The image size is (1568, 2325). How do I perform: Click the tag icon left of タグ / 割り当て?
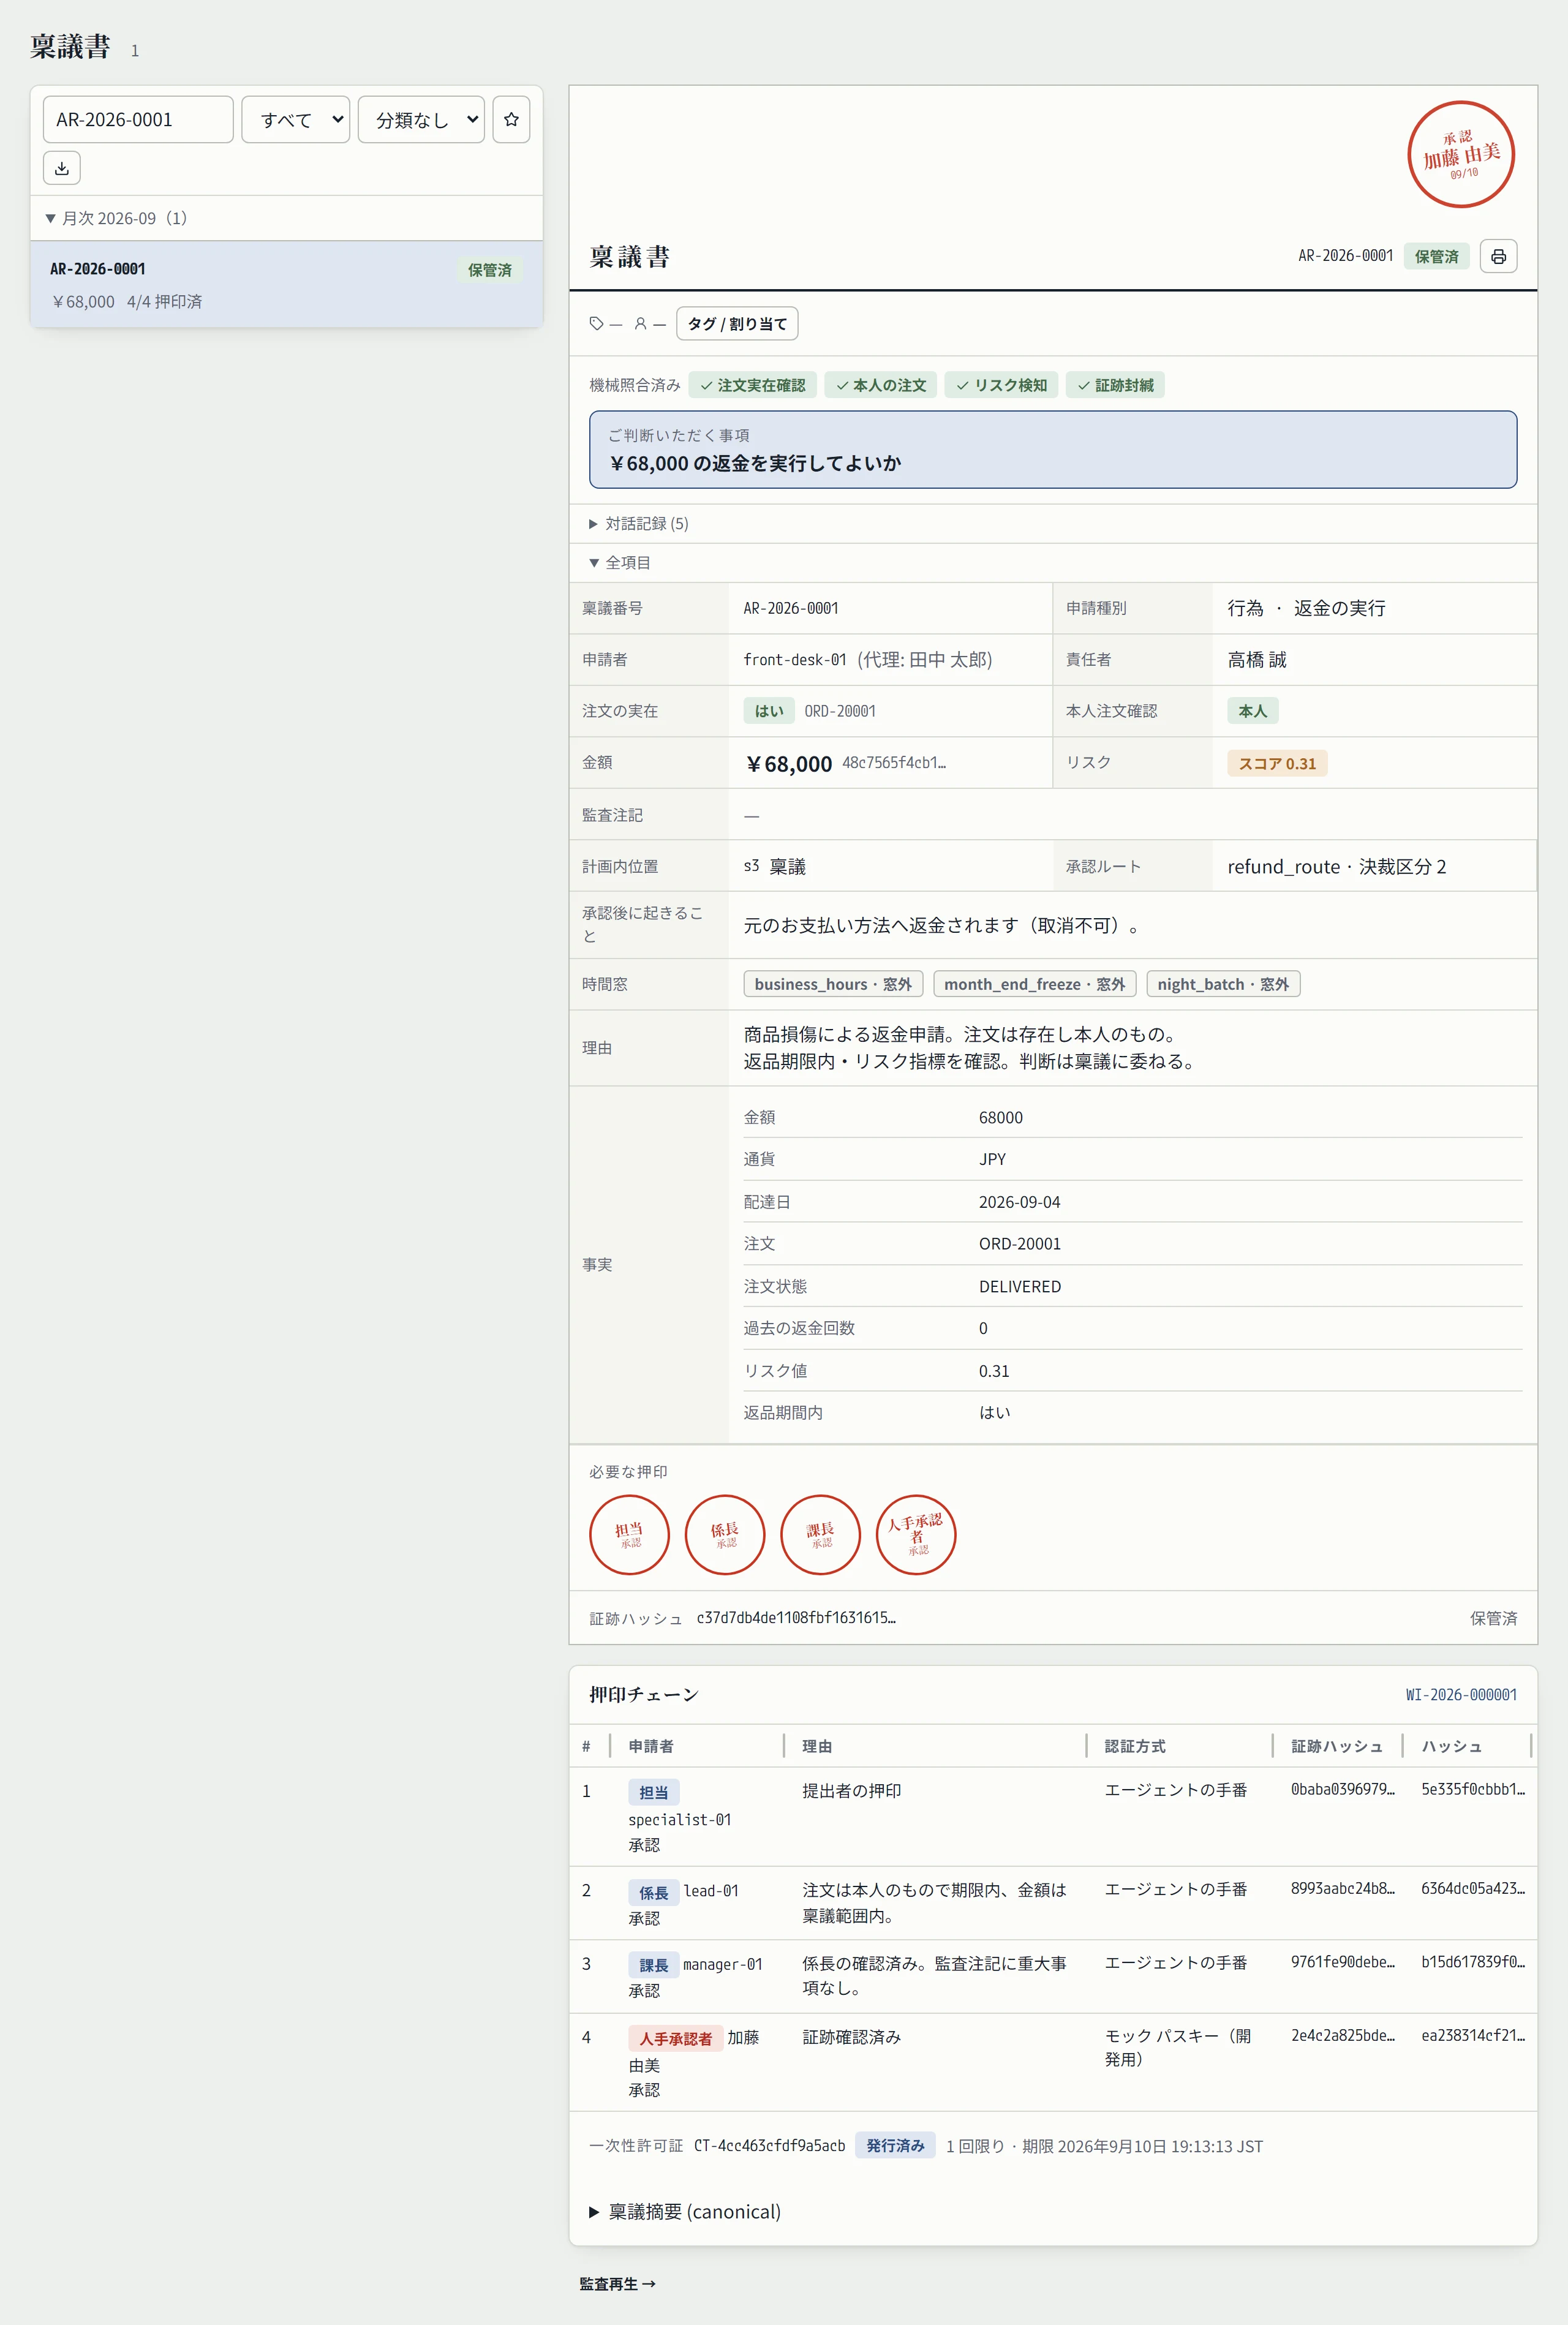[596, 324]
